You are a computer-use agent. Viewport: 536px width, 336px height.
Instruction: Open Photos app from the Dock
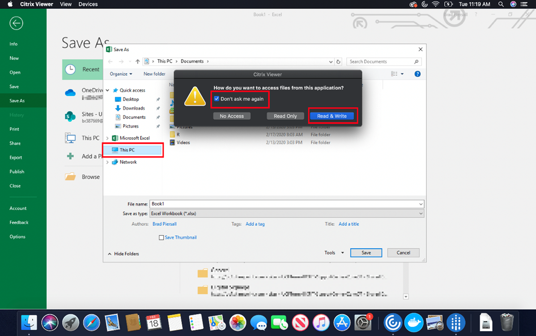coord(238,323)
